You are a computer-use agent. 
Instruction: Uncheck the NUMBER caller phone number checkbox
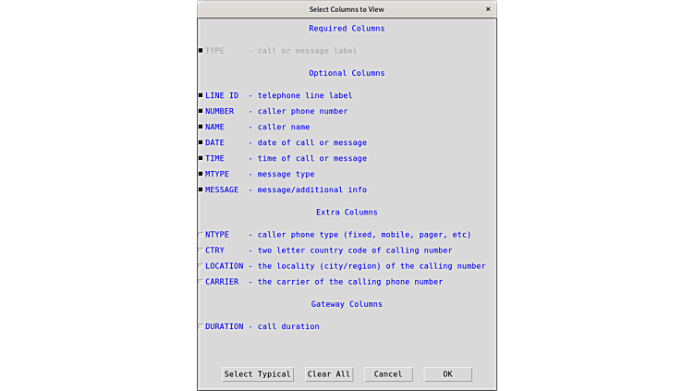point(201,111)
